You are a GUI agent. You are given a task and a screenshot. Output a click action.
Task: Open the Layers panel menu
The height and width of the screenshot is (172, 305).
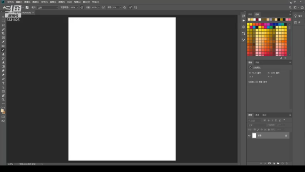290,115
